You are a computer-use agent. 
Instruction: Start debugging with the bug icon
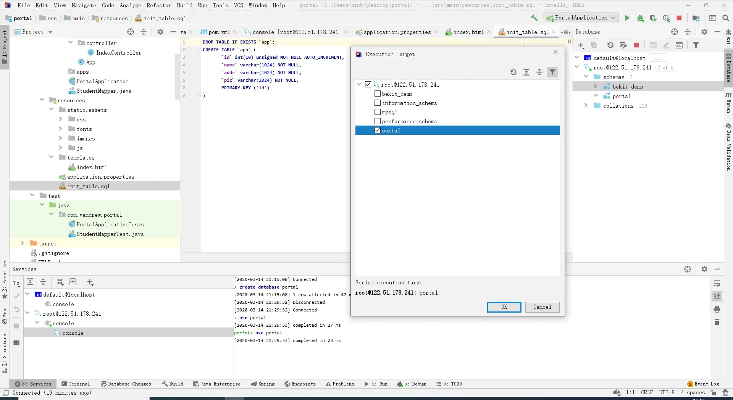click(x=640, y=18)
